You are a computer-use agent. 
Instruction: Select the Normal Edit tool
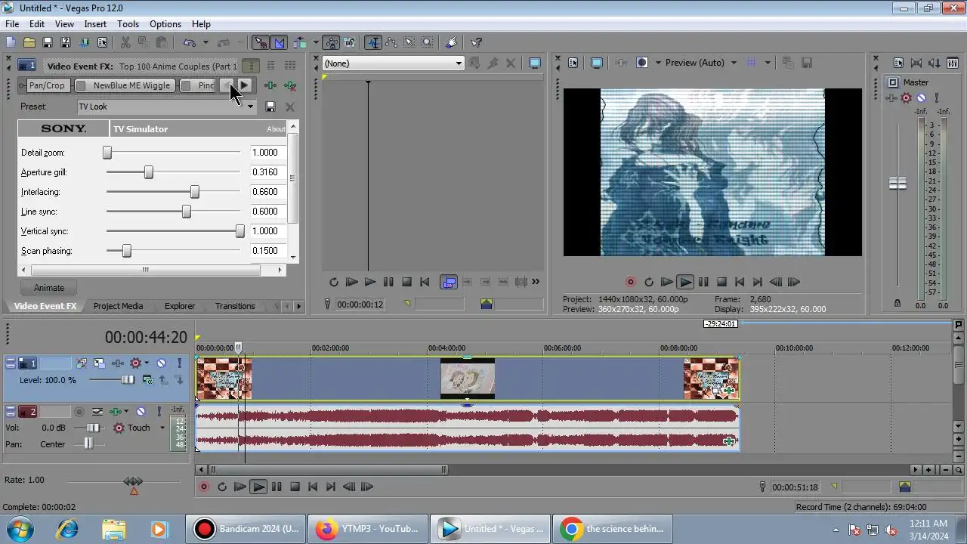pyautogui.click(x=373, y=43)
